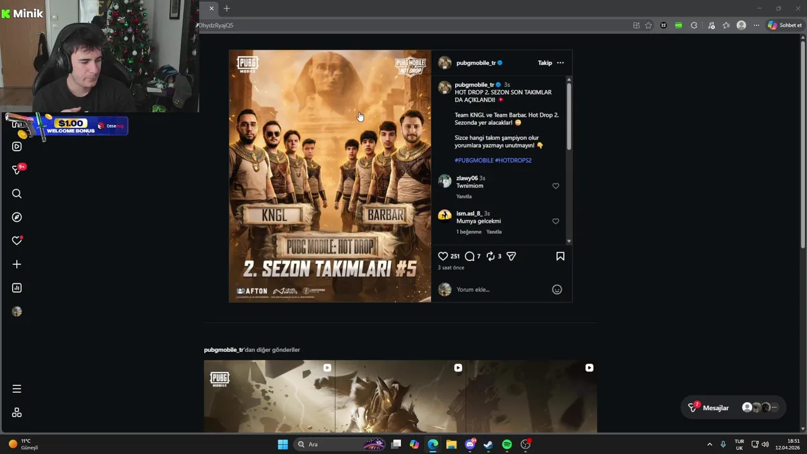Close the current browser tab
Screen dimensions: 807x454
coord(211,8)
